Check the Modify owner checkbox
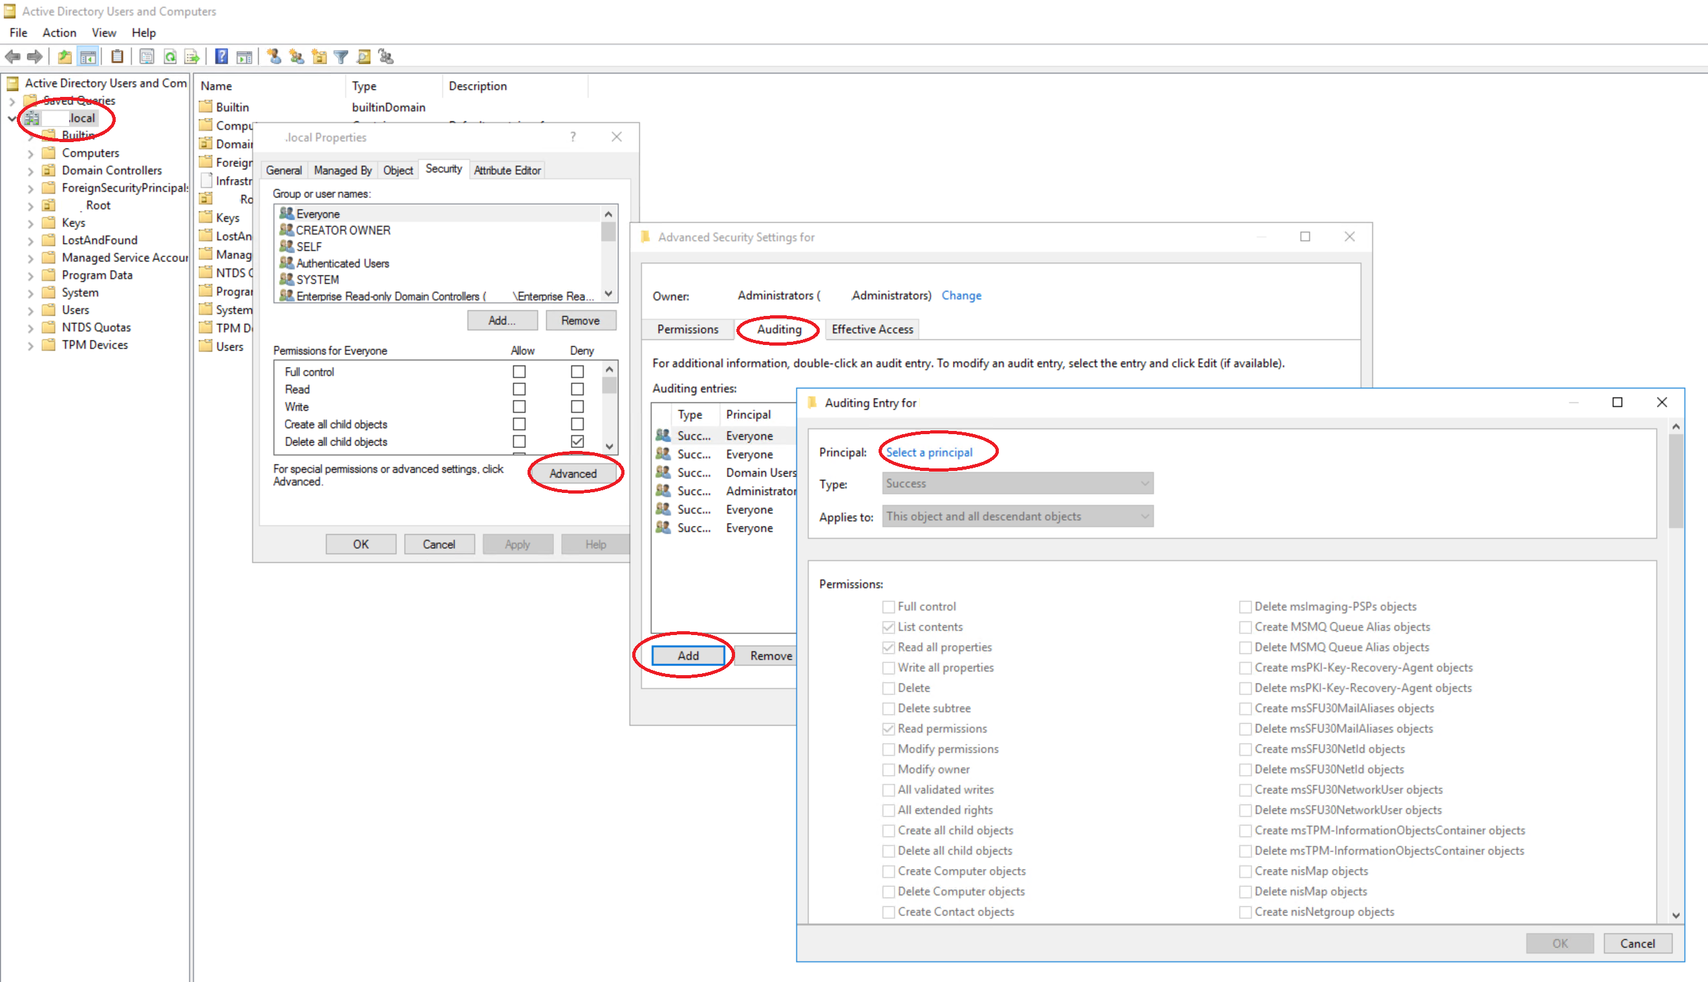The height and width of the screenshot is (982, 1708). pyautogui.click(x=889, y=769)
